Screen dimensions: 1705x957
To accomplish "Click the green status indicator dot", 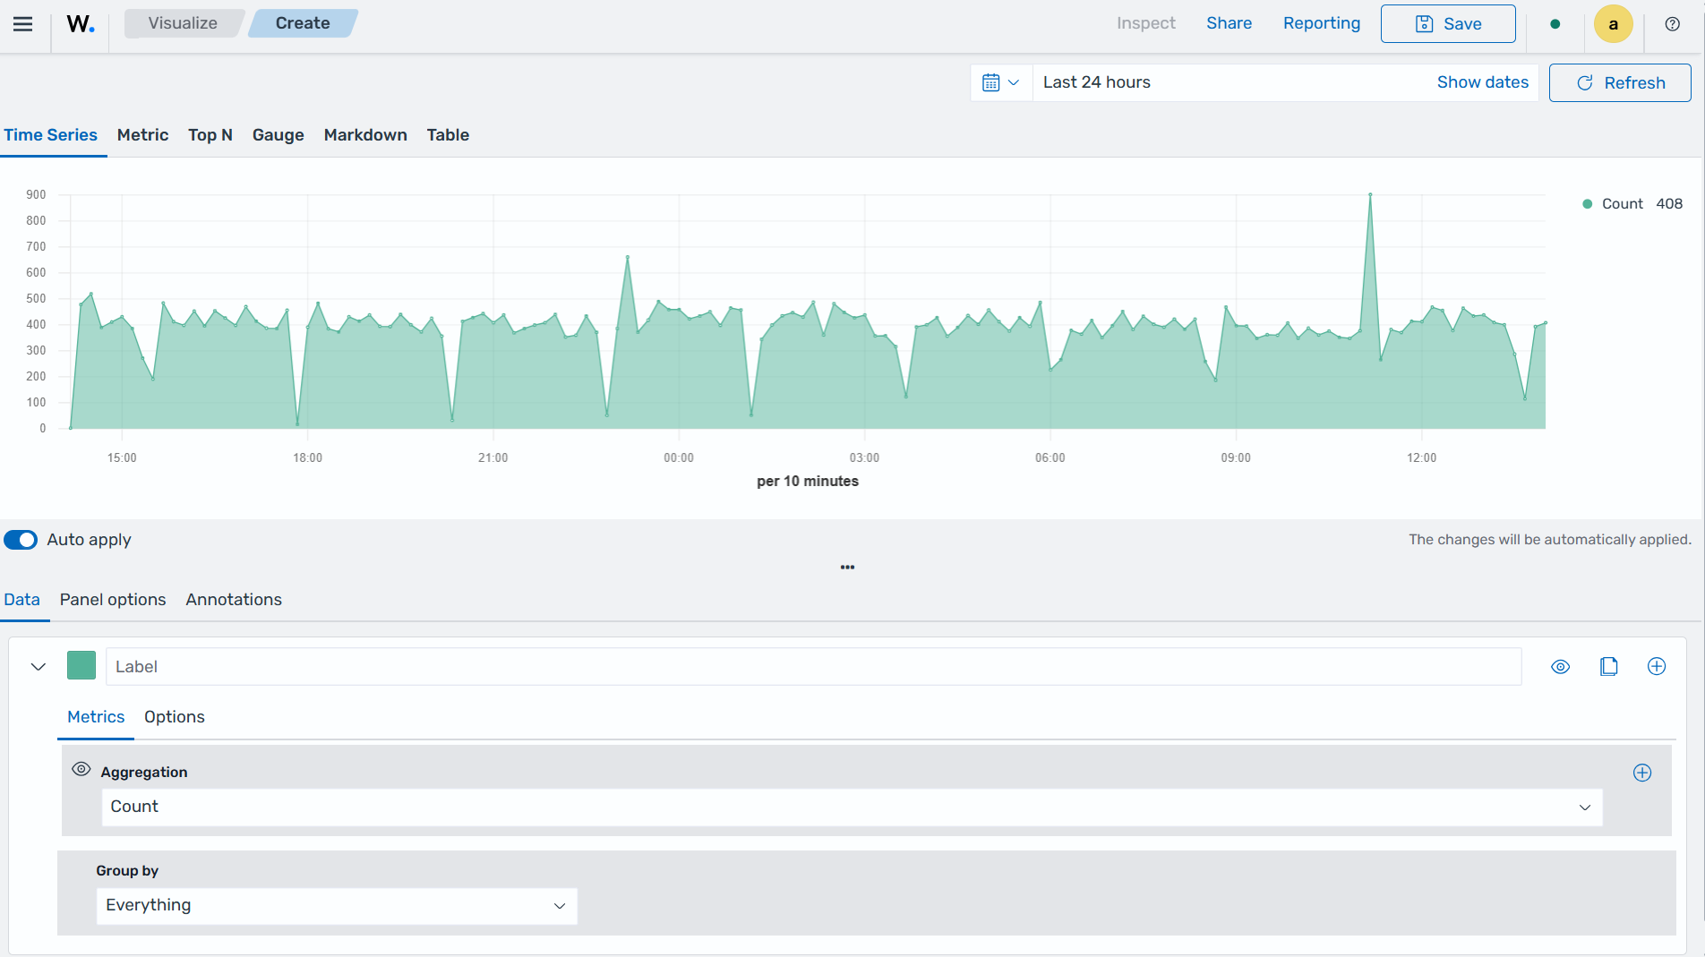I will pos(1555,24).
